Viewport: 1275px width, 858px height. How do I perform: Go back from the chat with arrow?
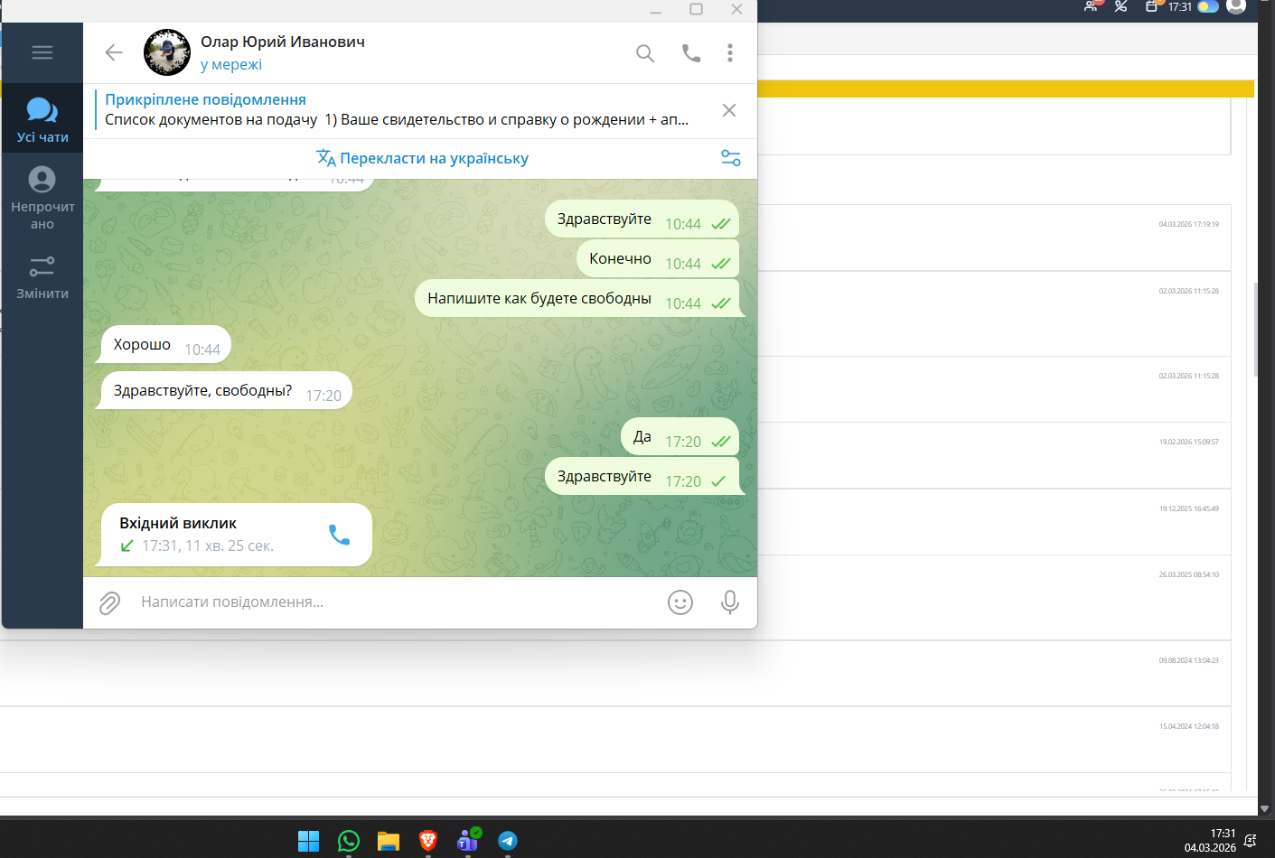coord(114,52)
